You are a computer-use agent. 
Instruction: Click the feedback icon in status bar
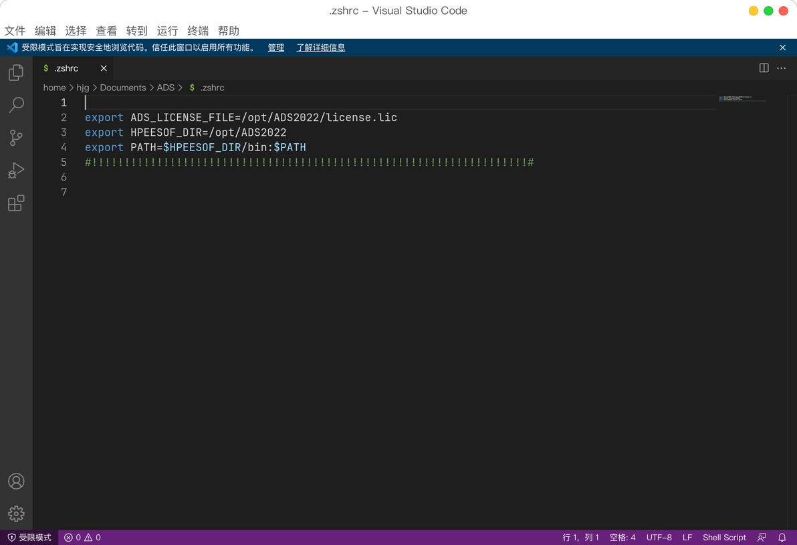762,538
